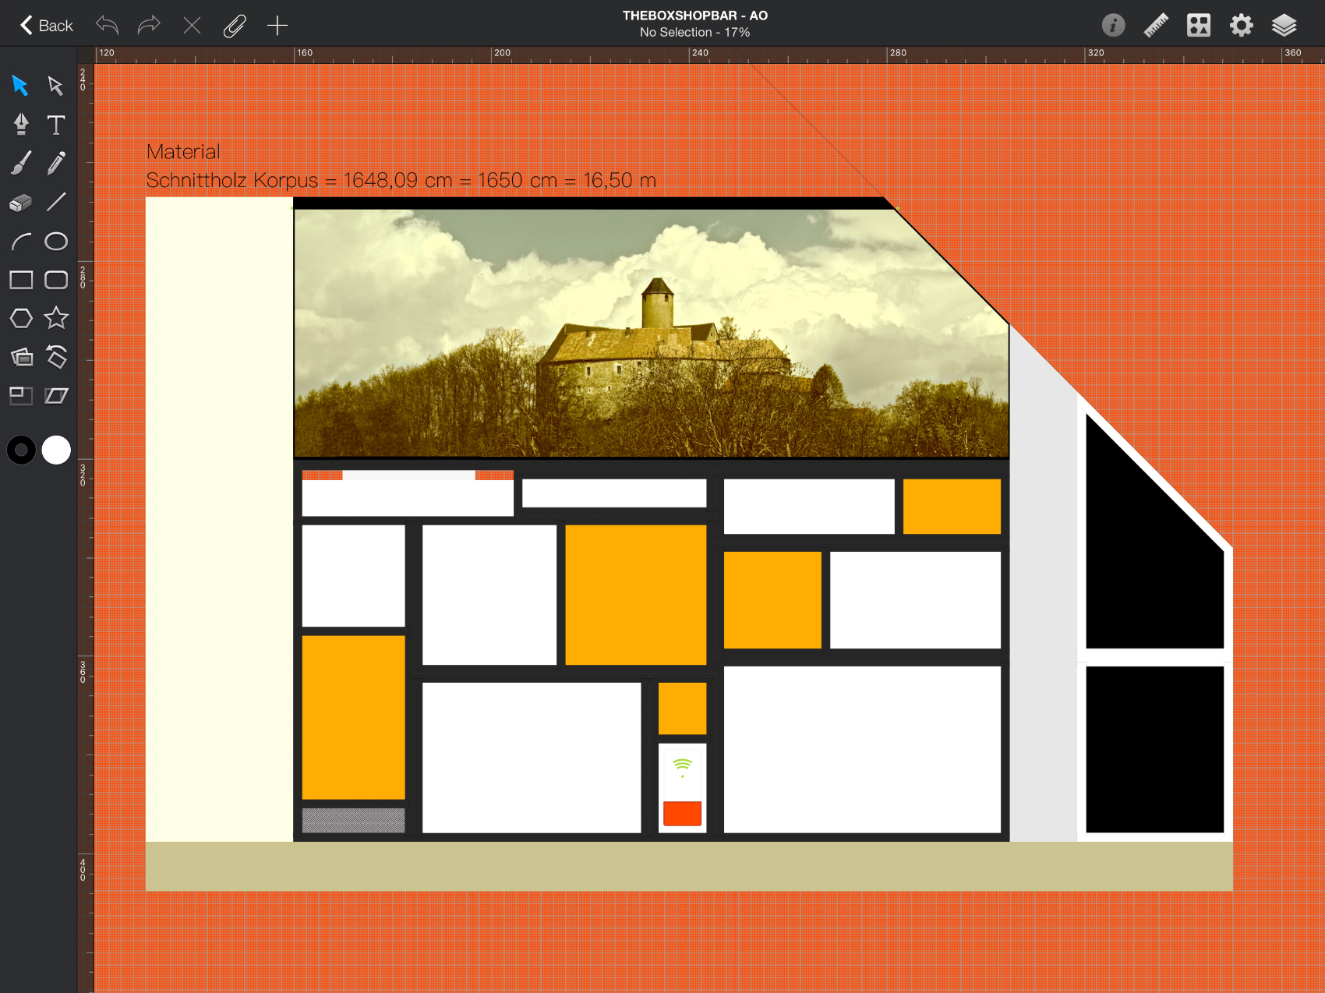Screen dimensions: 1325x993
Task: Select the Rotate tool
Action: (x=56, y=356)
